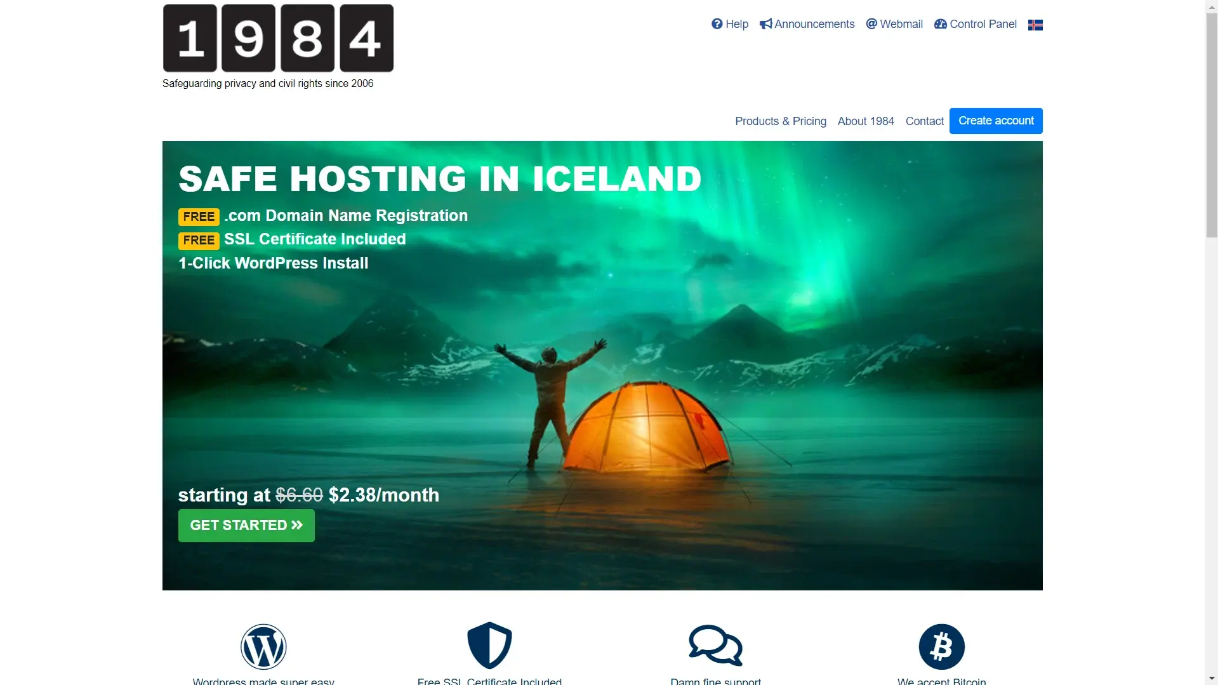Image resolution: width=1218 pixels, height=685 pixels.
Task: Click the Create account button
Action: click(996, 121)
